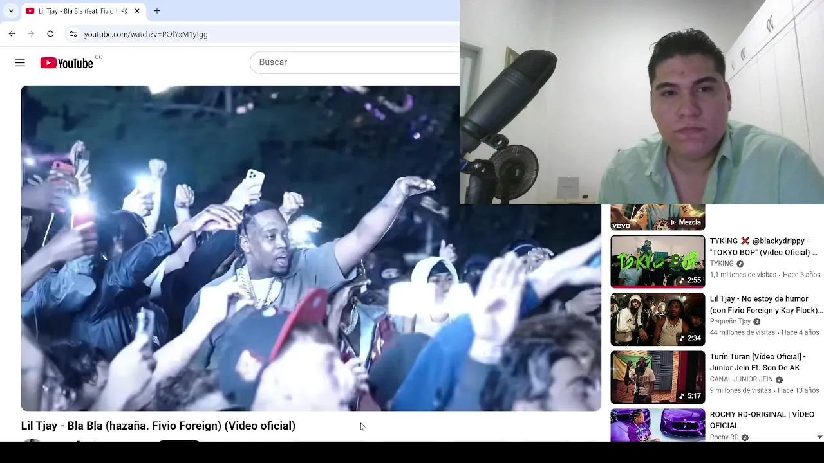Screen dimensions: 824x463
Task: Open Lil Tjay - No estoy de humor title
Action: click(766, 304)
